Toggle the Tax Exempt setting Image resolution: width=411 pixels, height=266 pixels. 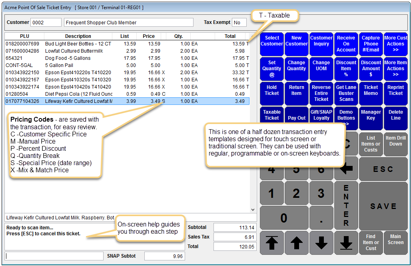(x=239, y=22)
